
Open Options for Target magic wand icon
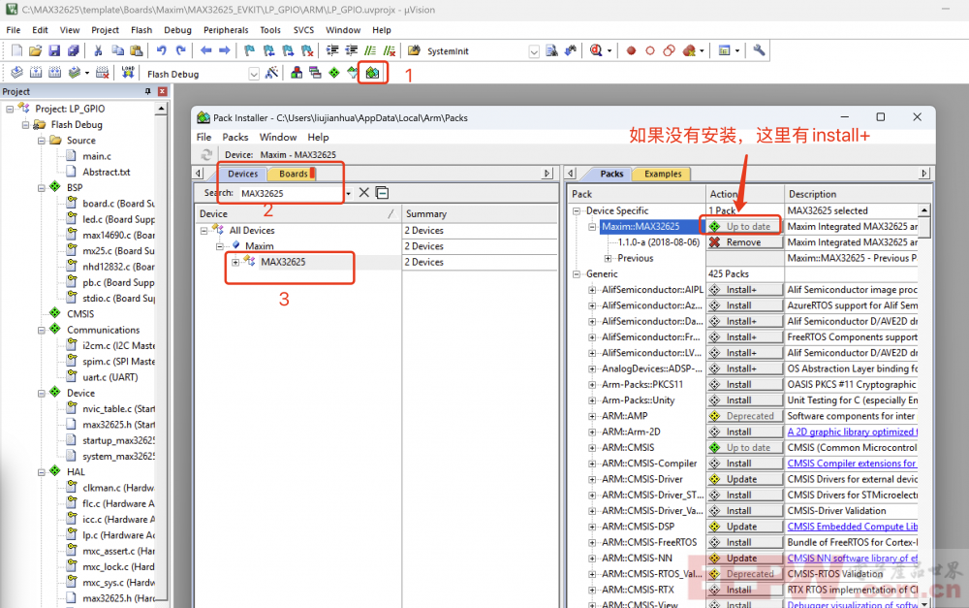(x=271, y=73)
